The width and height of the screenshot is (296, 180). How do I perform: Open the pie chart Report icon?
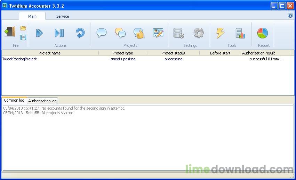tap(263, 33)
